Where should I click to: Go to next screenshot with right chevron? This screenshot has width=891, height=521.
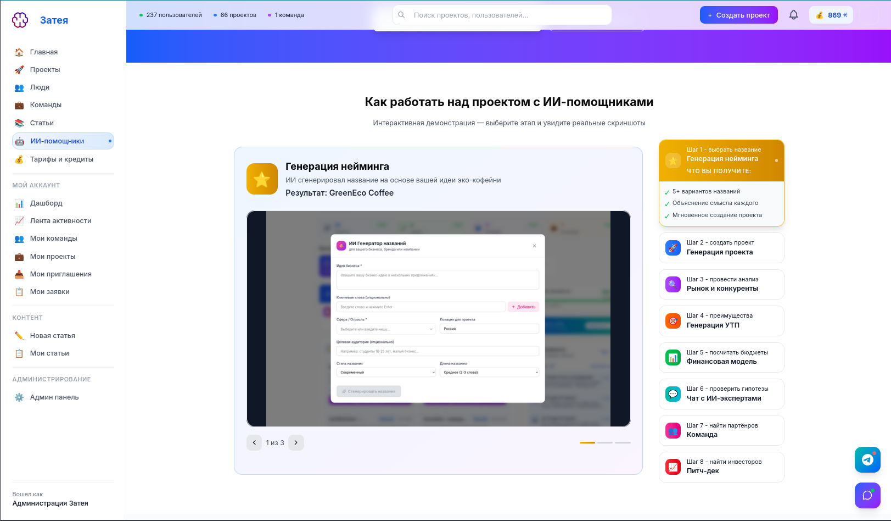(x=296, y=442)
